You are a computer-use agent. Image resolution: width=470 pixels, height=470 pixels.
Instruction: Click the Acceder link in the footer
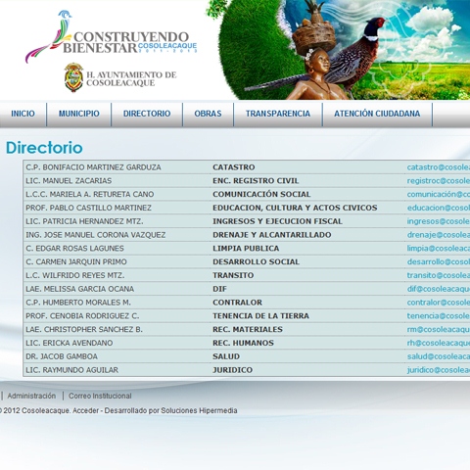(x=85, y=410)
